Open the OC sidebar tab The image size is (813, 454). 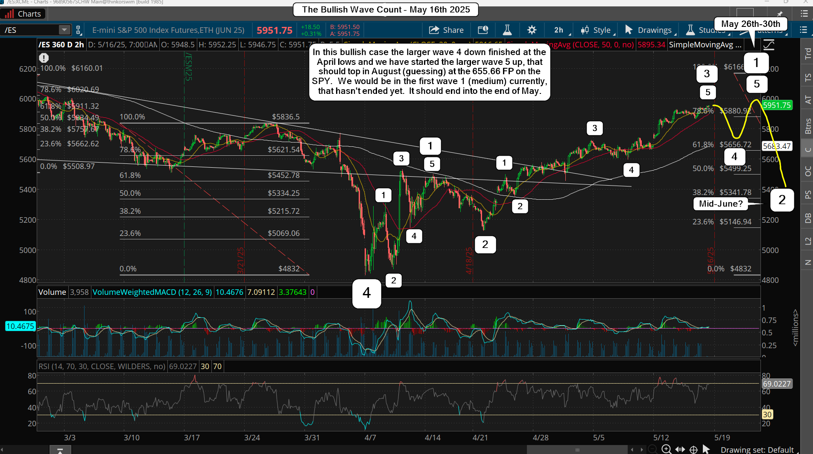tap(807, 171)
